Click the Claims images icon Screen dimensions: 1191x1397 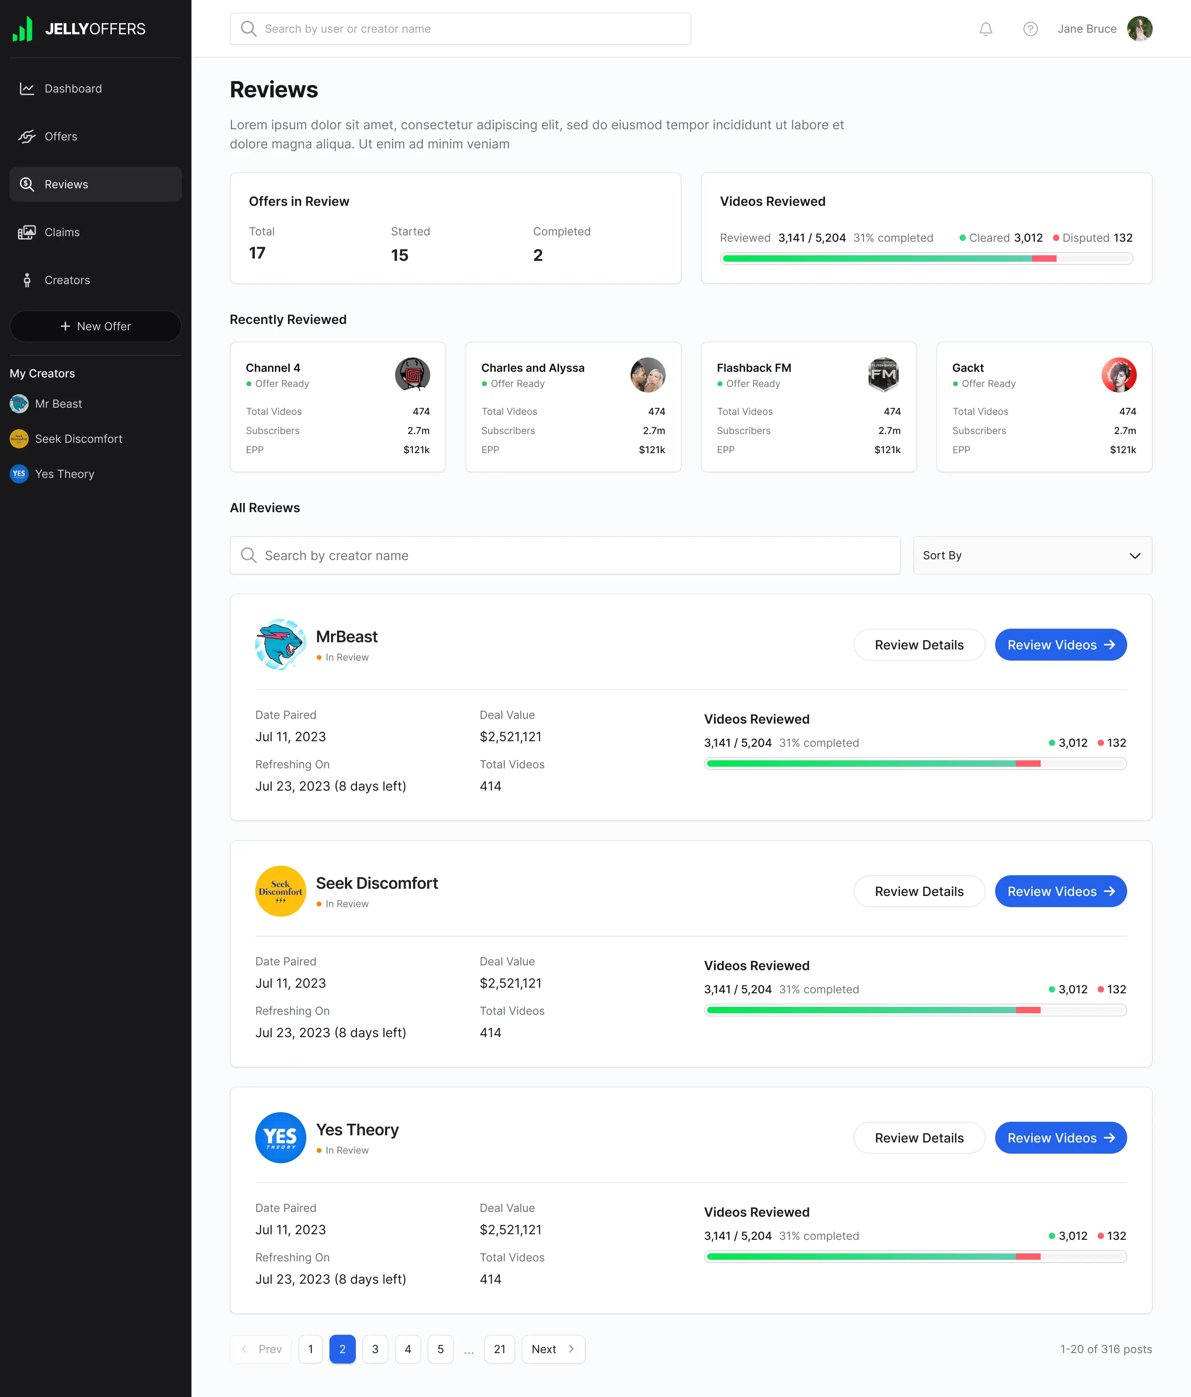pos(27,233)
